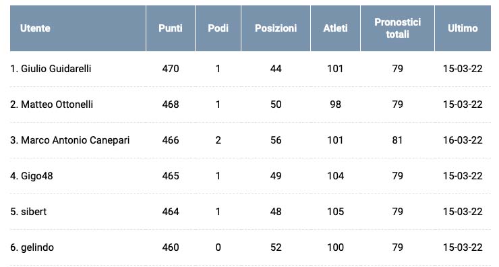The height and width of the screenshot is (267, 499).
Task: Click Pronostici totali value 81
Action: point(397,140)
